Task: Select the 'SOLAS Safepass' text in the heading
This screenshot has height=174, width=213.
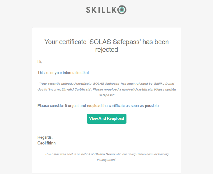Action: [x=115, y=42]
